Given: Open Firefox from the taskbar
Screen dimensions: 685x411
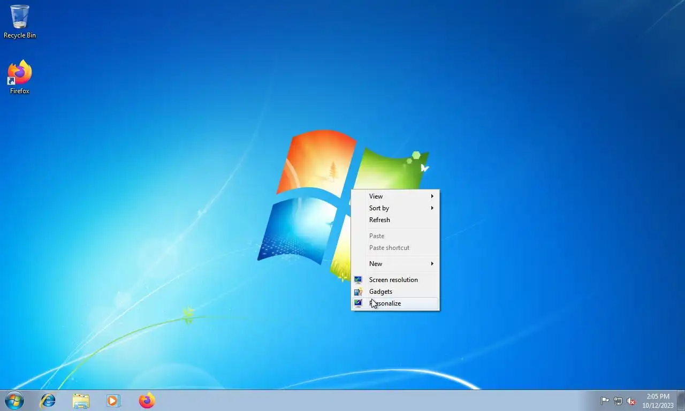Looking at the screenshot, I should coord(147,400).
